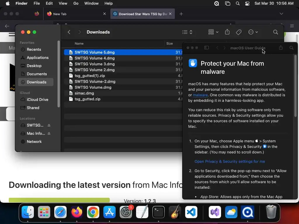Click the date and time in menu bar

274,3
